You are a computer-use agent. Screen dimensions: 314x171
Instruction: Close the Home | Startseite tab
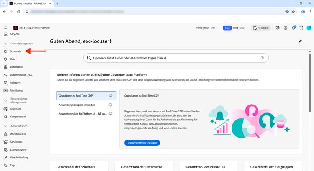(50, 3)
